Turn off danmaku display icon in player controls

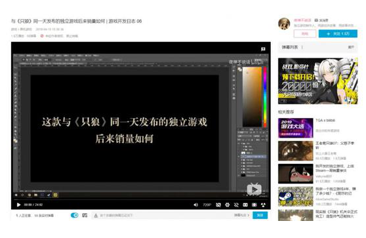(218, 205)
